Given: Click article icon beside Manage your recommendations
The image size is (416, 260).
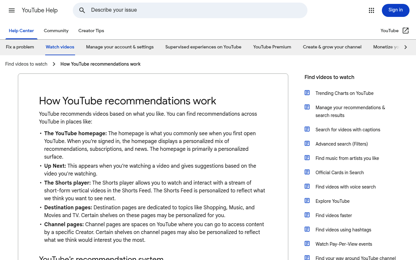Looking at the screenshot, I should (x=307, y=107).
